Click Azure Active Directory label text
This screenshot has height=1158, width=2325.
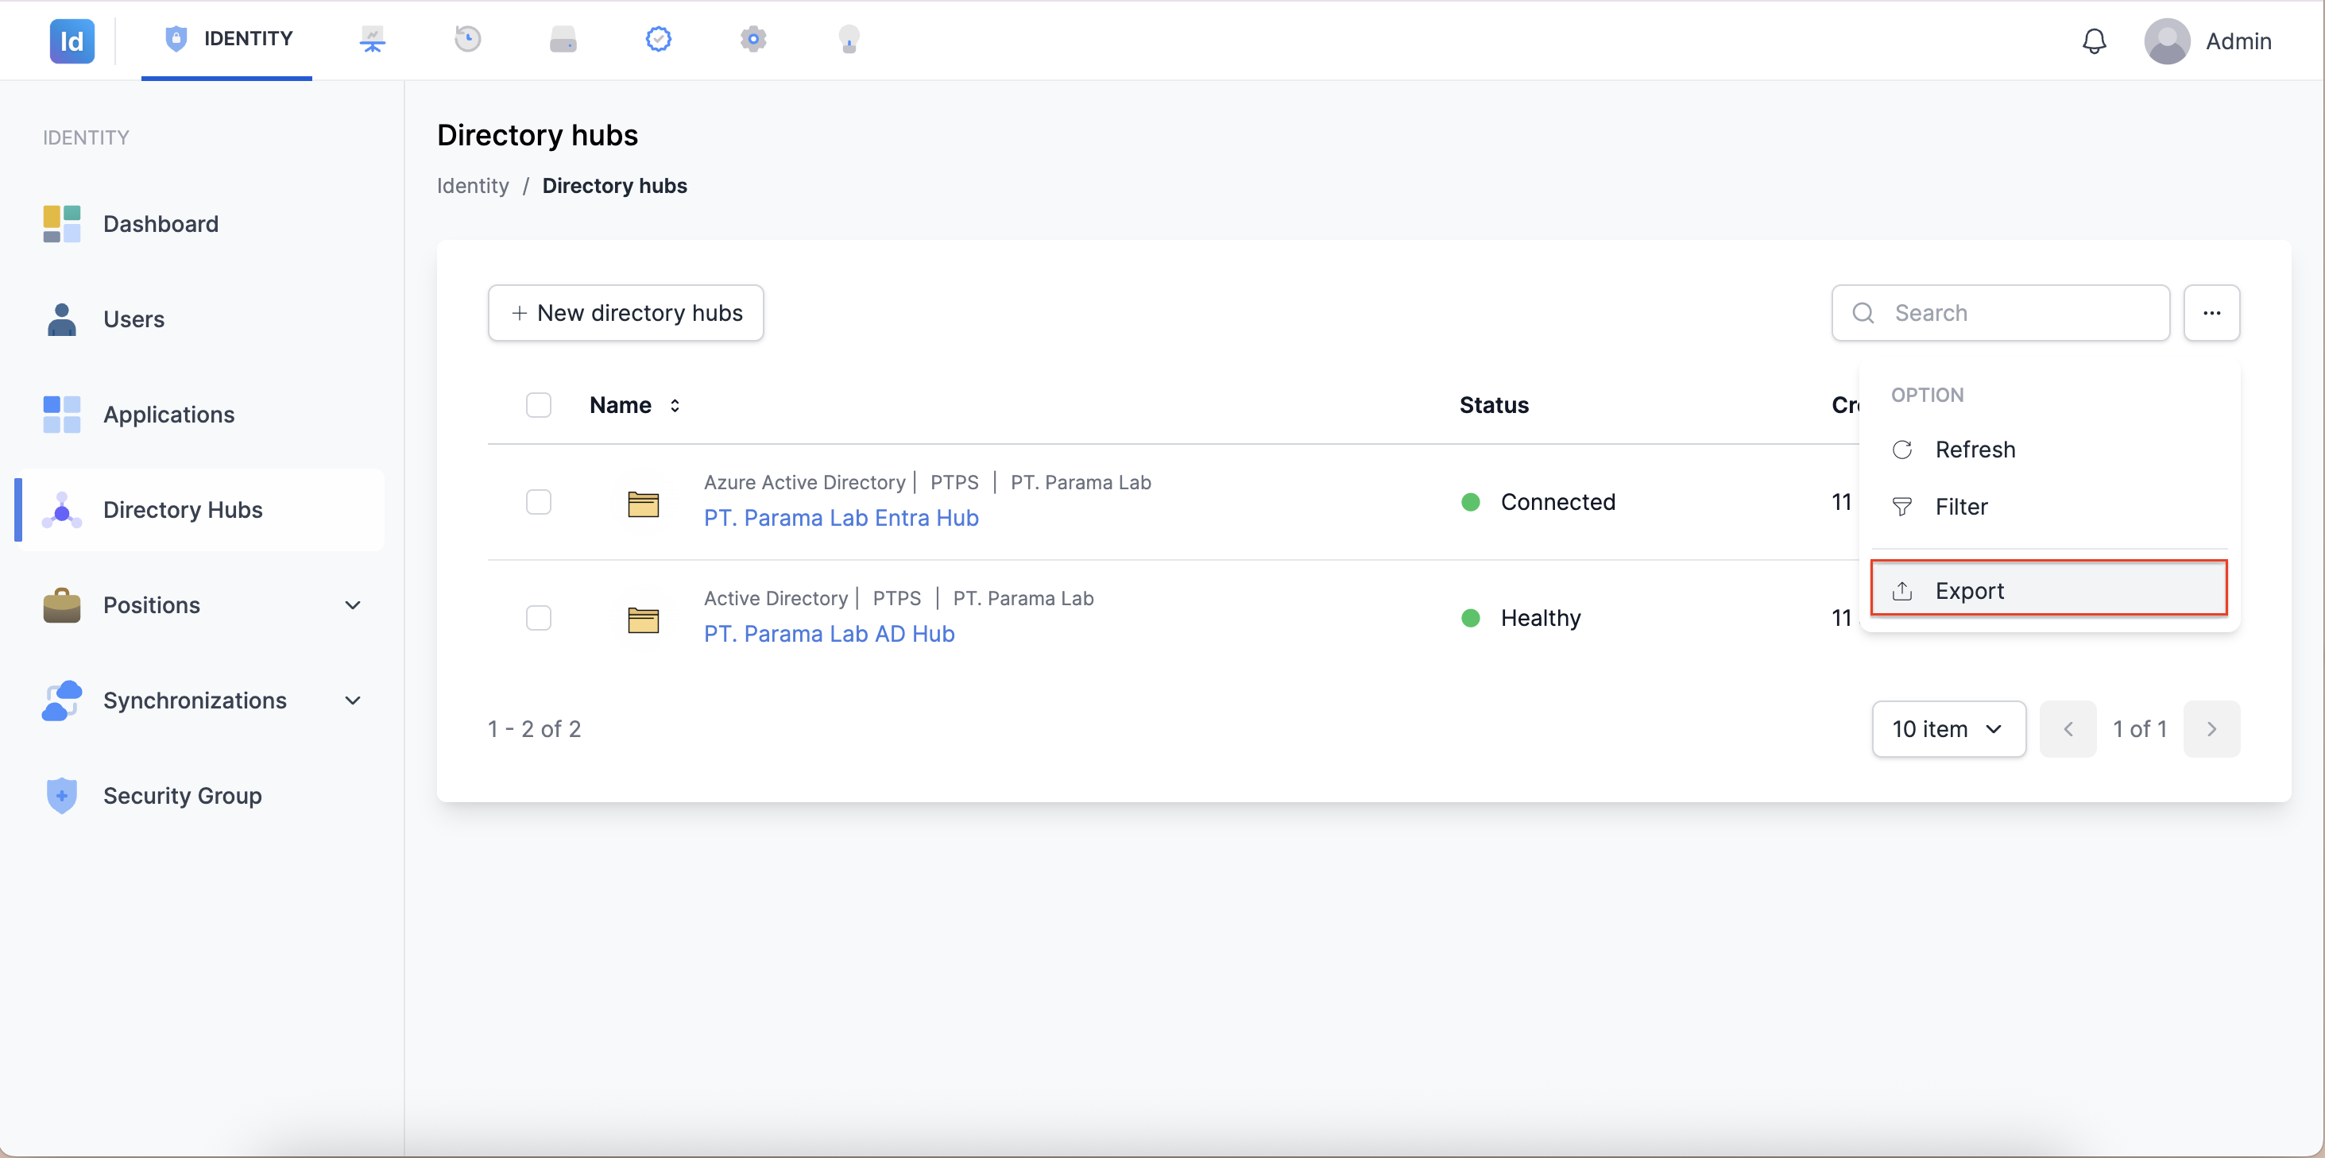pos(804,483)
